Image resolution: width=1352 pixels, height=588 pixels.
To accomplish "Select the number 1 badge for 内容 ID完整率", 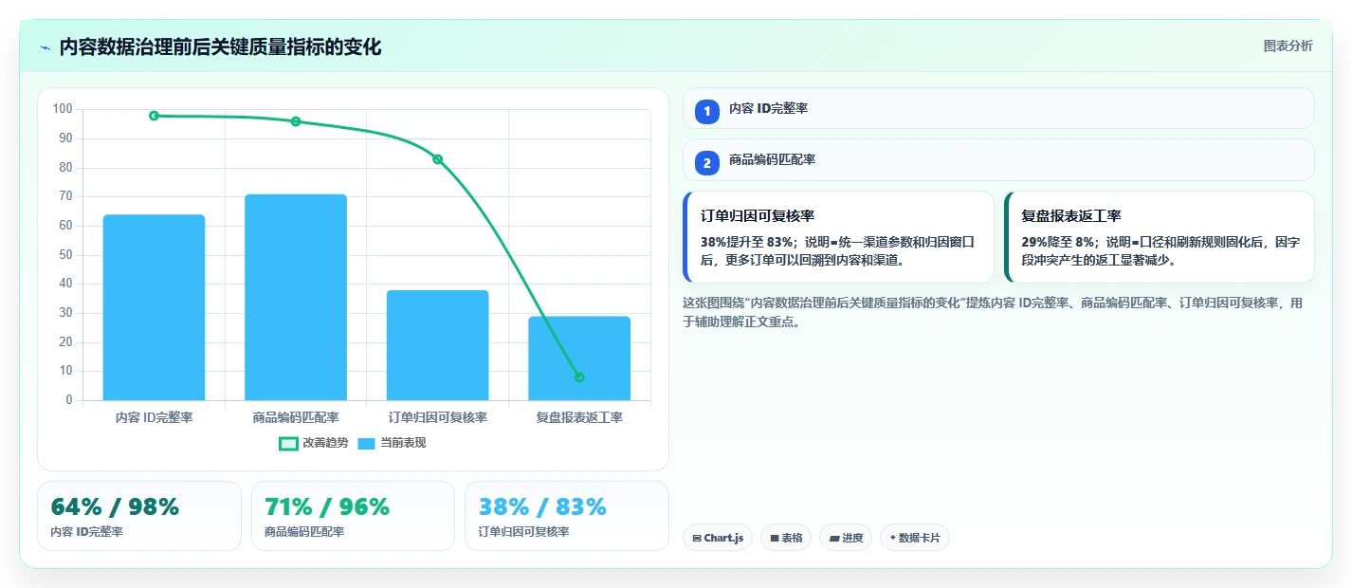I will [x=706, y=112].
